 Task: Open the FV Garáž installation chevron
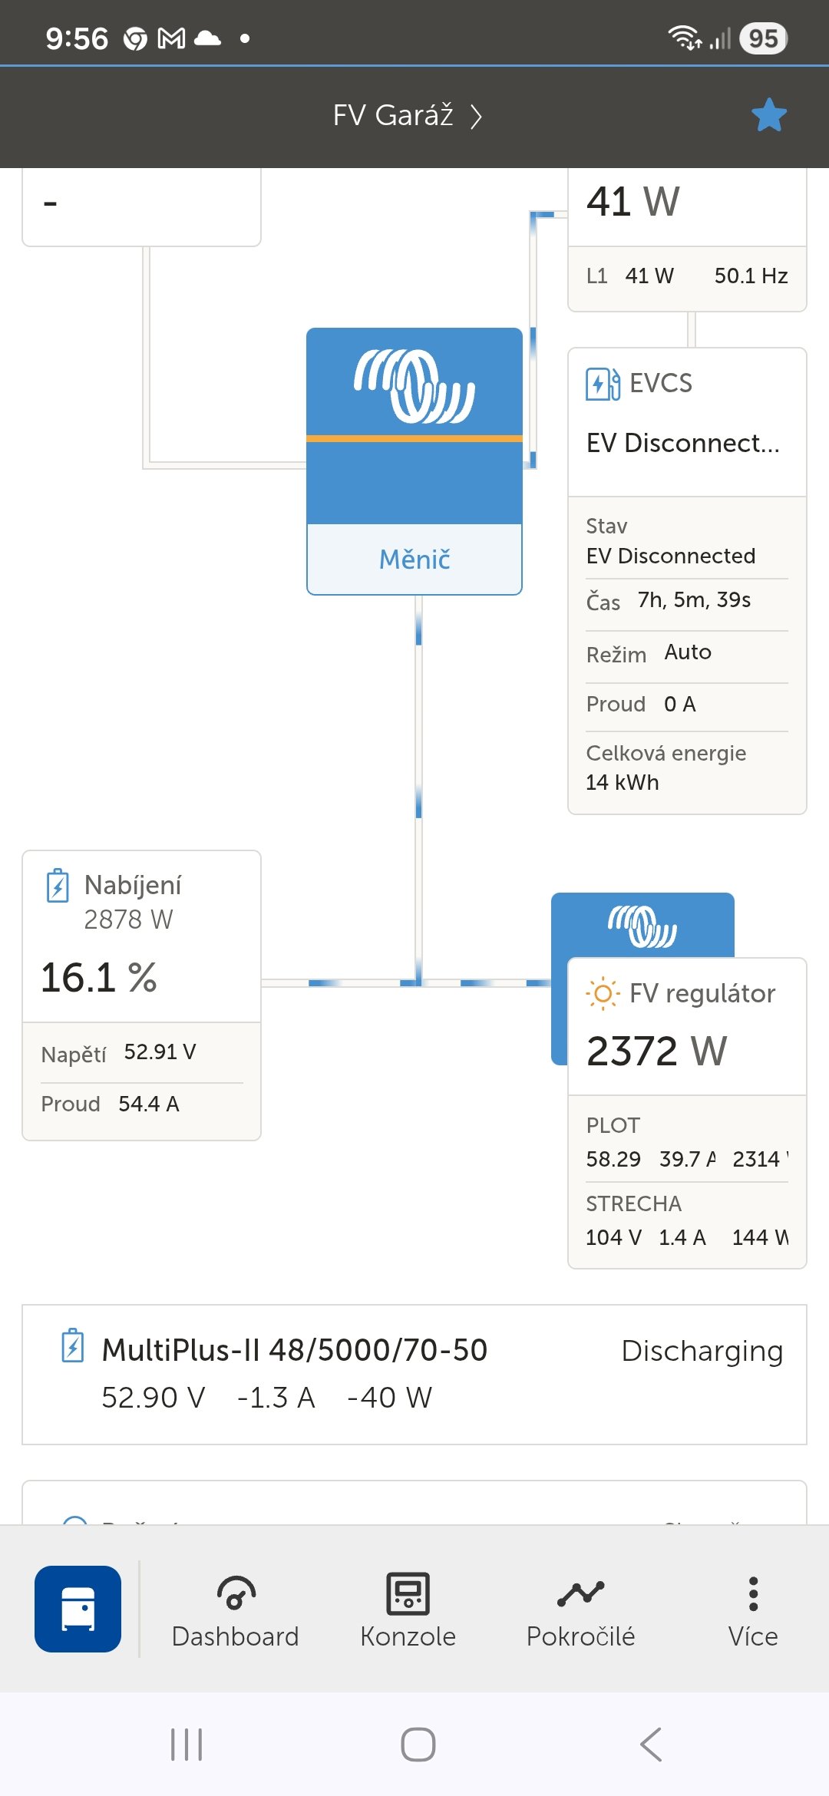click(476, 116)
